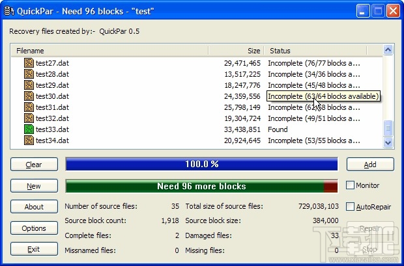Click the test30.dat file icon

tap(29, 96)
